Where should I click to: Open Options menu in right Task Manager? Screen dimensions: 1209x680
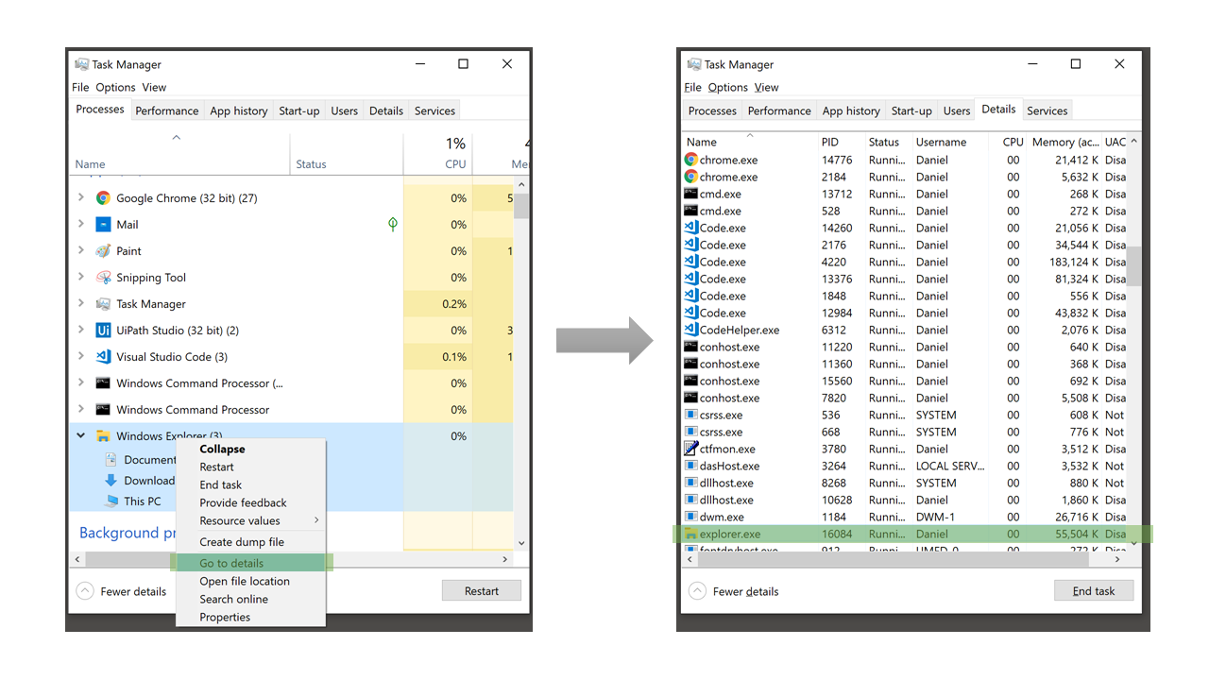pos(727,87)
